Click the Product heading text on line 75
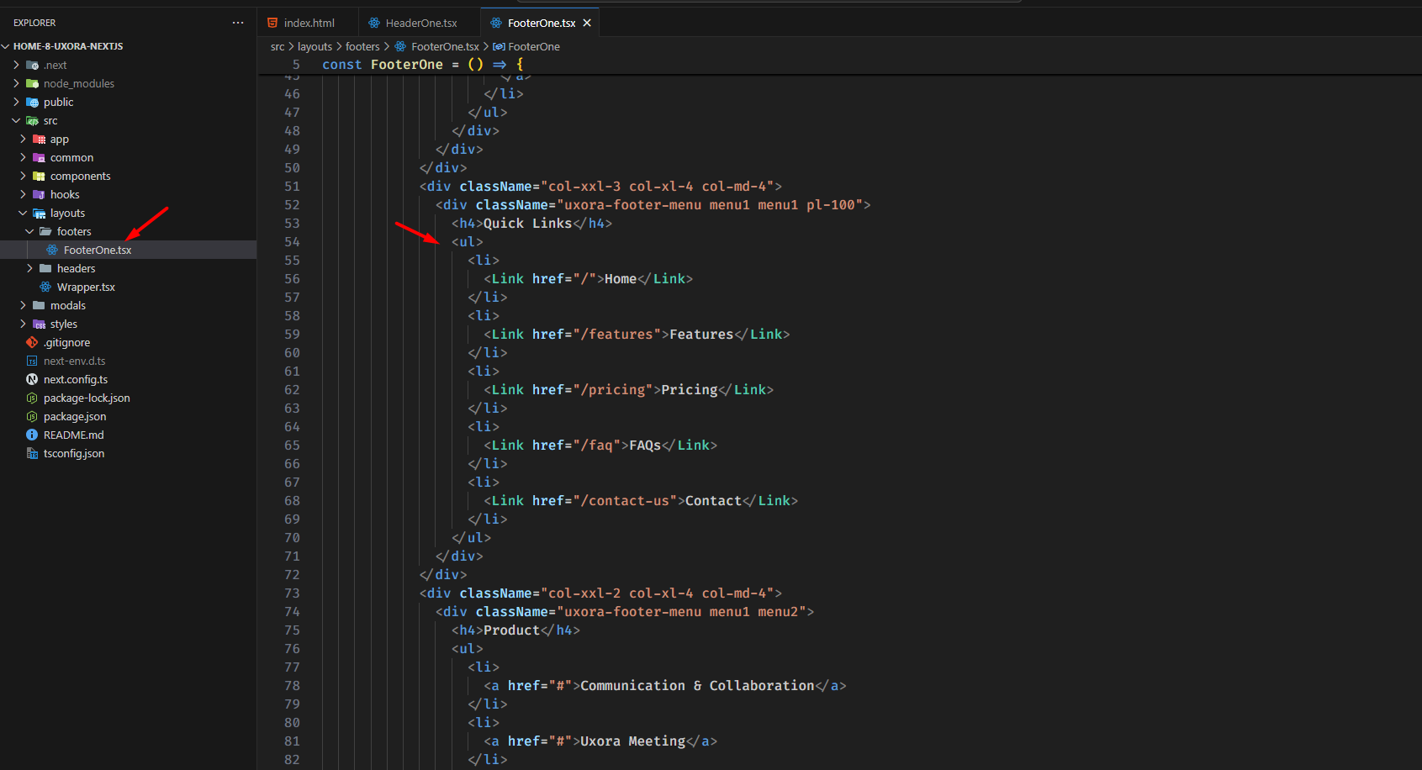The width and height of the screenshot is (1422, 770). 511,630
